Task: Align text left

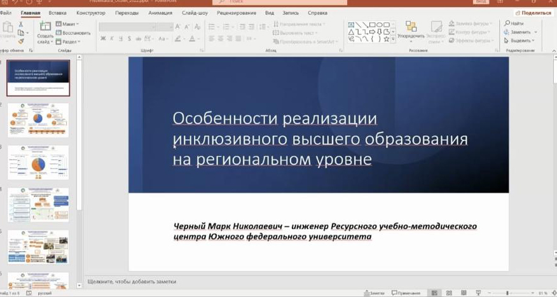Action: 212,38
